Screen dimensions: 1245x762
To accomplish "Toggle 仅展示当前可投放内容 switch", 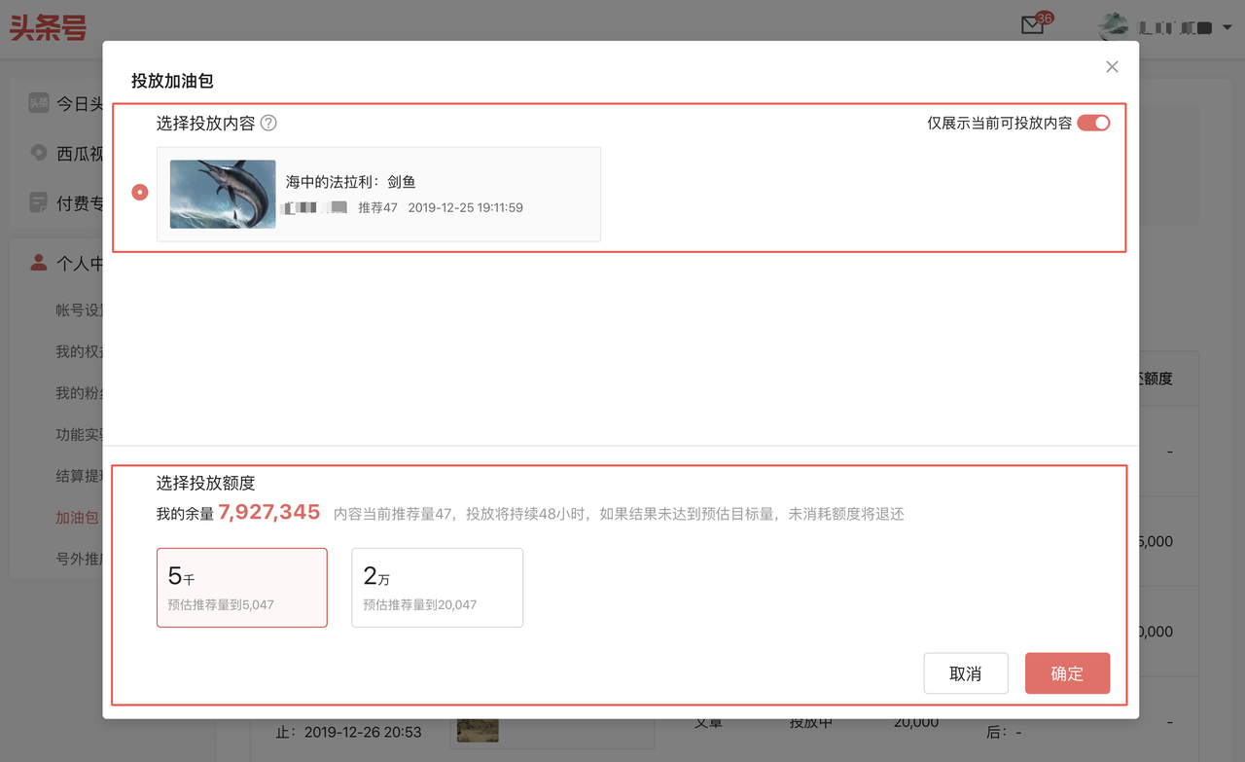I will coord(1093,123).
